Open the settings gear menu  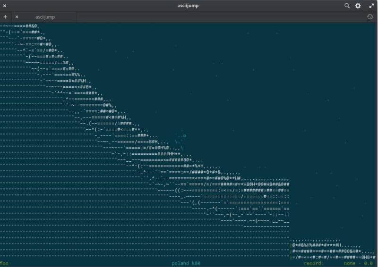pyautogui.click(x=358, y=6)
